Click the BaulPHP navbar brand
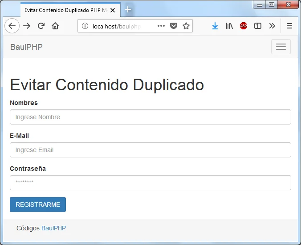Screen dimensions: 301x245 tap(26, 47)
